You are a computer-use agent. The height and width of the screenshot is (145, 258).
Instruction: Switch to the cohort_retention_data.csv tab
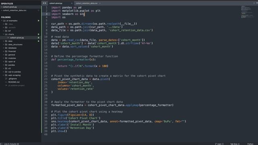pos(87,3)
